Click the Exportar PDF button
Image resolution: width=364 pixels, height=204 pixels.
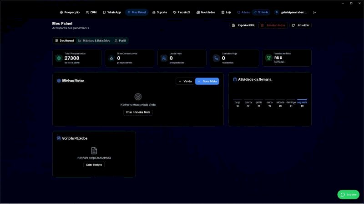click(243, 25)
